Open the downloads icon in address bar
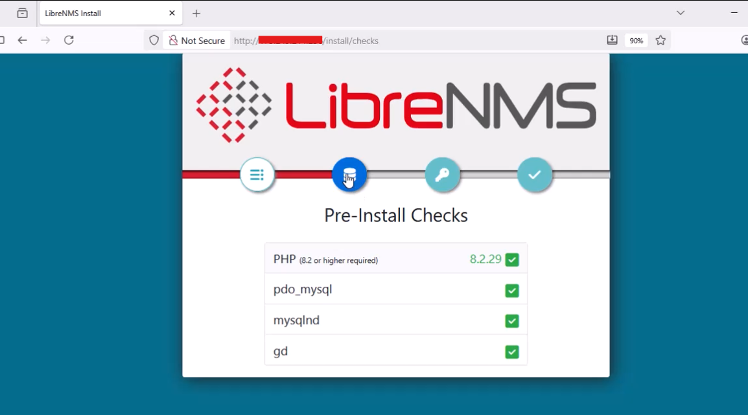748x415 pixels. (612, 41)
